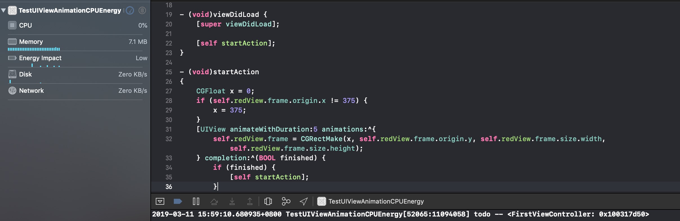Open the gauge view icon beside the process name
The image size is (680, 221).
130,10
